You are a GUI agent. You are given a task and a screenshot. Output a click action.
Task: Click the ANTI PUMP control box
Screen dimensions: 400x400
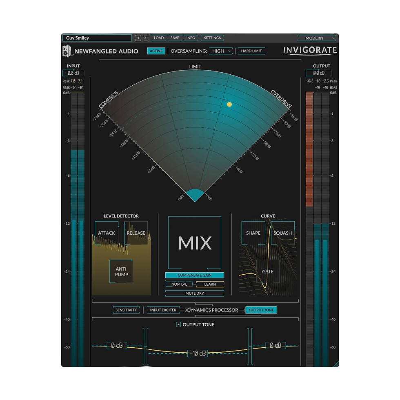coord(121,271)
